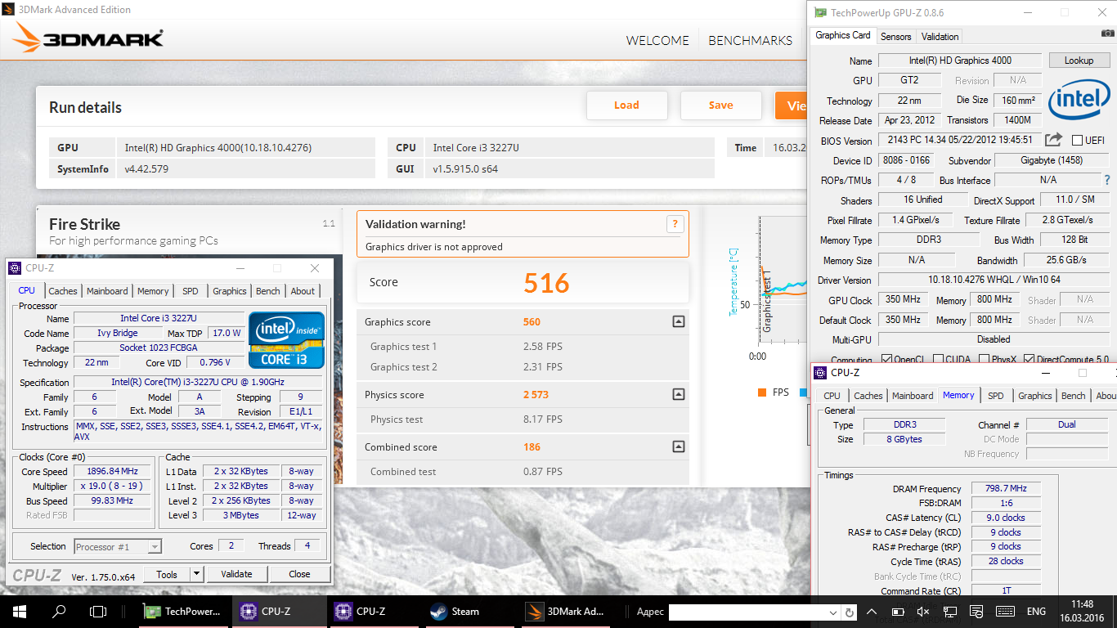
Task: Show hidden tray icons chevron
Action: (872, 612)
